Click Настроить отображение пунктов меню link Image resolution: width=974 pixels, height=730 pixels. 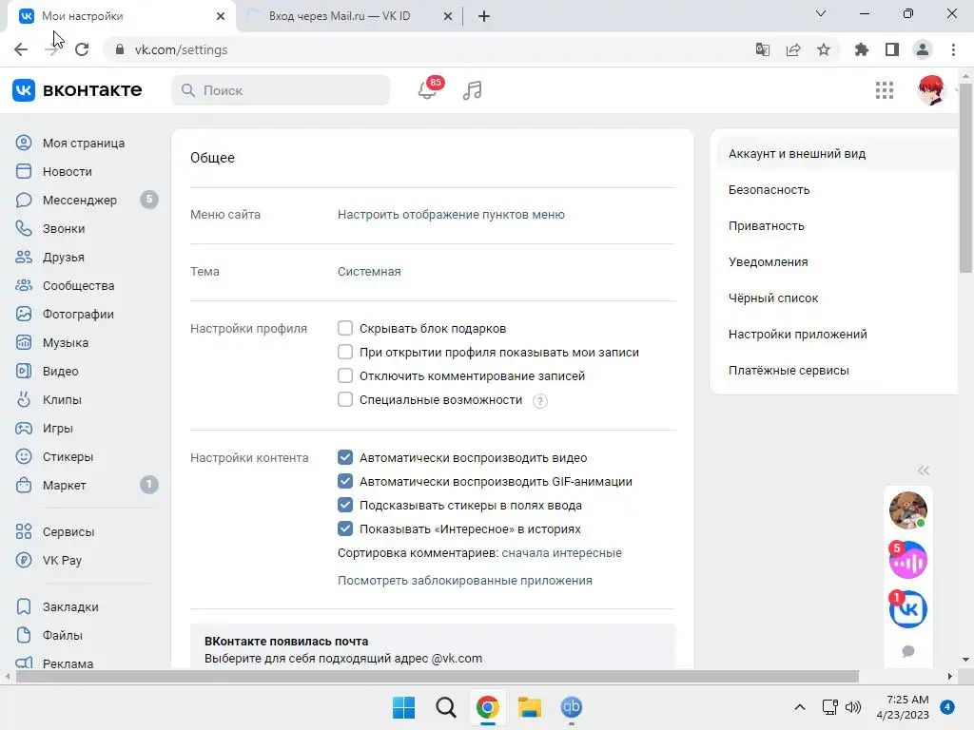coord(451,215)
